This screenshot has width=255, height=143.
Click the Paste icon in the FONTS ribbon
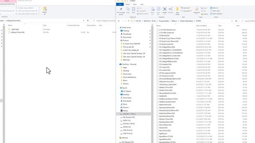[x=133, y=10]
